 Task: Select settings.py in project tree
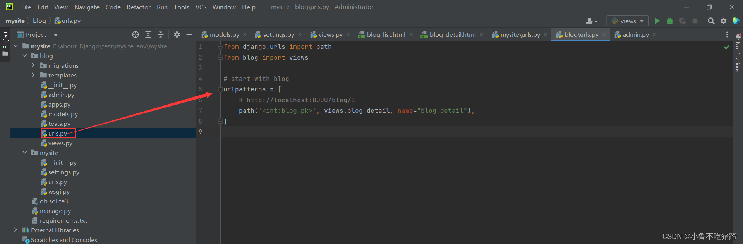click(60, 172)
